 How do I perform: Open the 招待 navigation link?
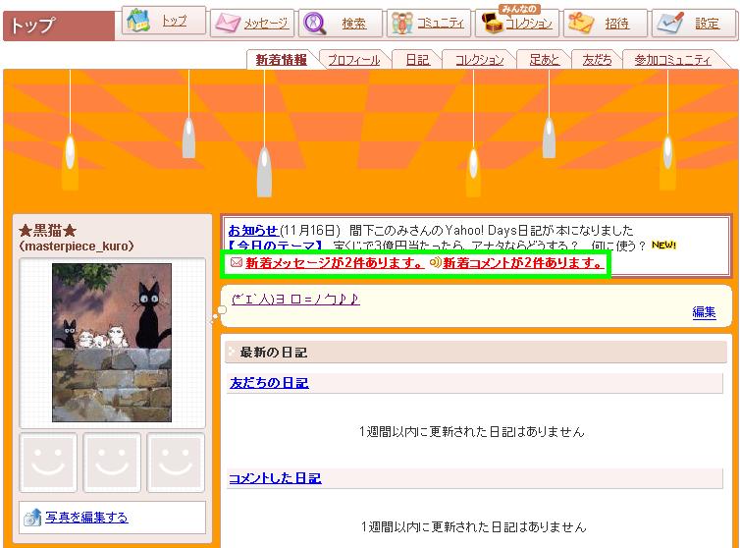tap(616, 24)
